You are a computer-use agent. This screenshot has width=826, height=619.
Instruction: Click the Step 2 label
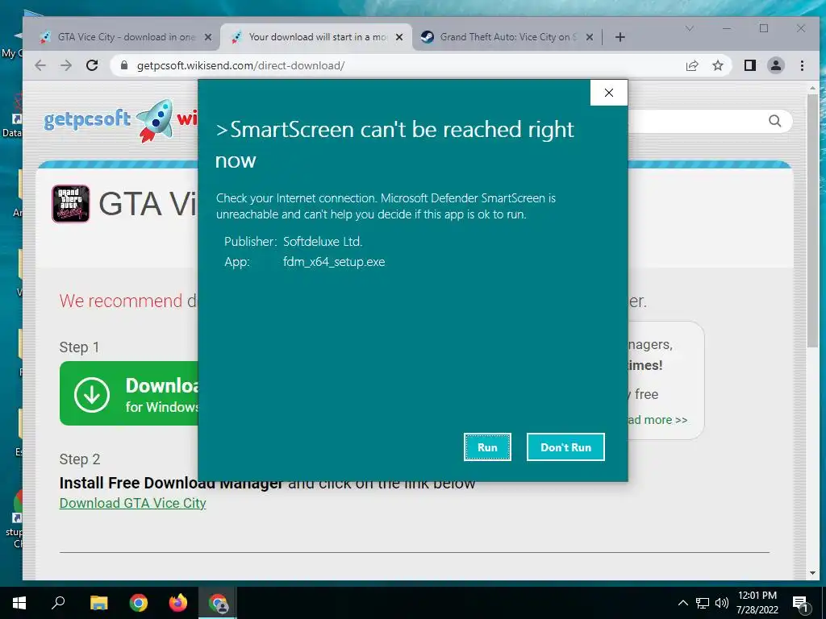tap(80, 459)
